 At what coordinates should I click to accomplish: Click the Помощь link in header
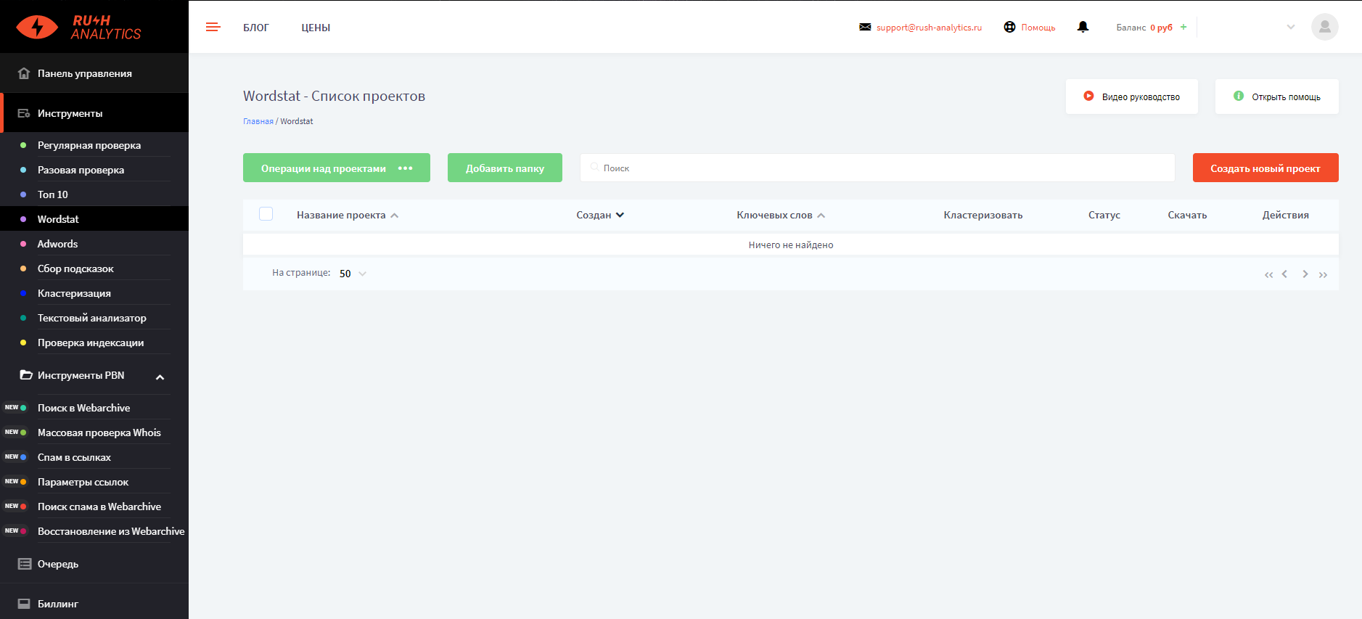pos(1038,28)
